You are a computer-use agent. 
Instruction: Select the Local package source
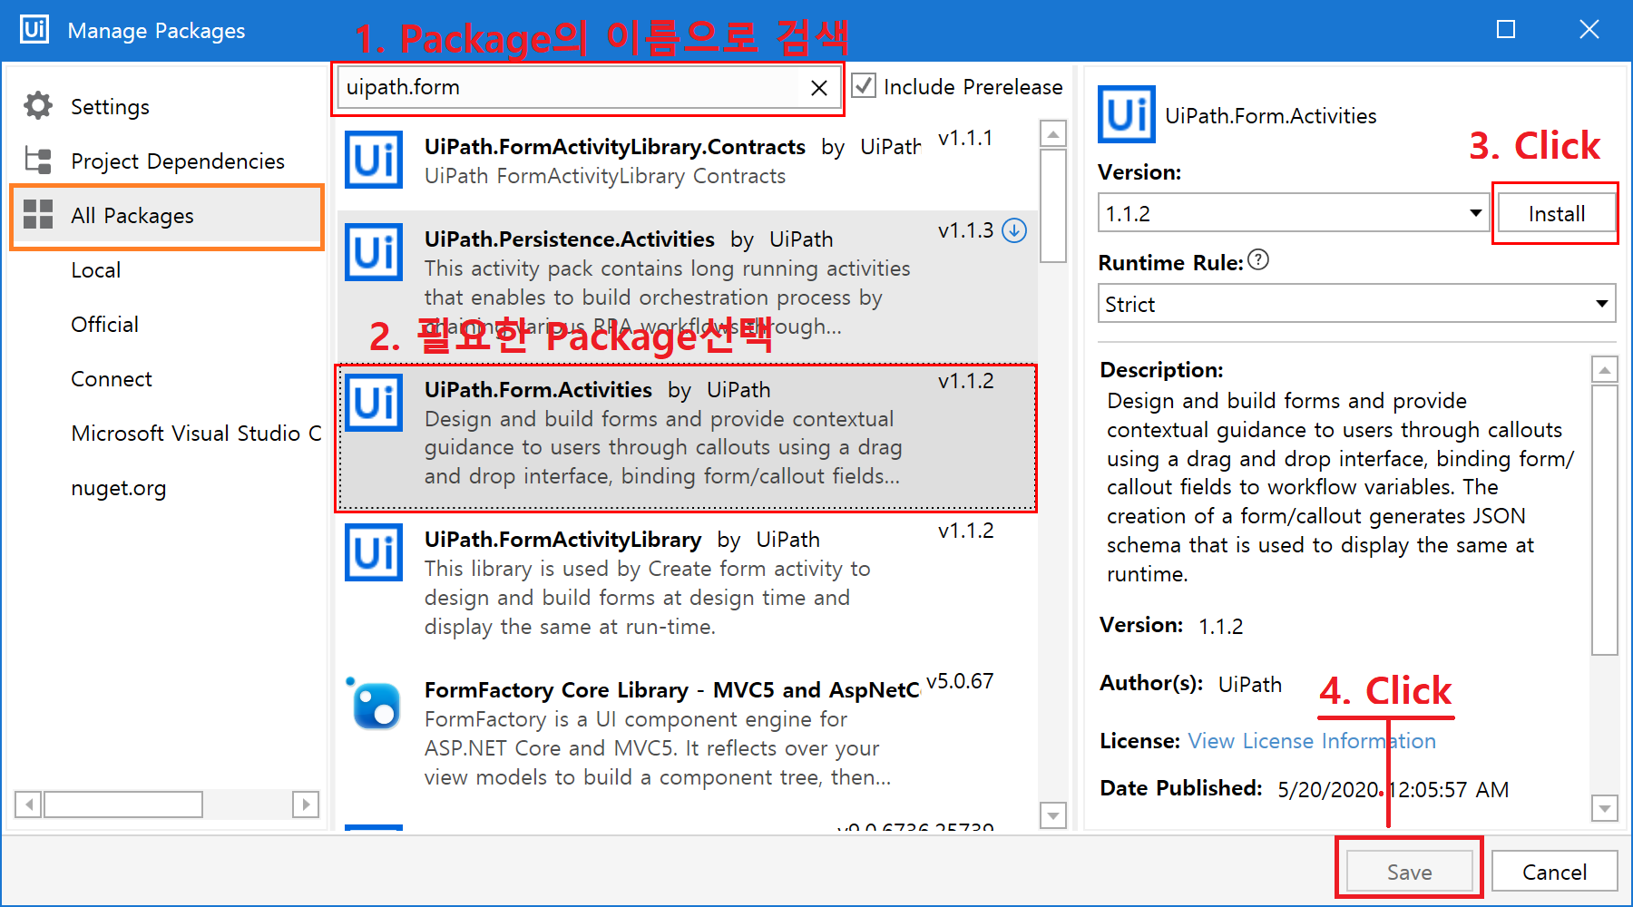pyautogui.click(x=96, y=270)
